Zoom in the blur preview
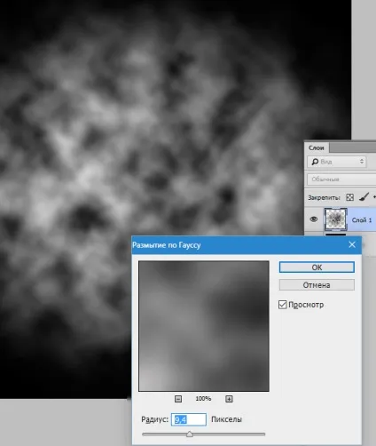The width and height of the screenshot is (376, 446). [229, 399]
